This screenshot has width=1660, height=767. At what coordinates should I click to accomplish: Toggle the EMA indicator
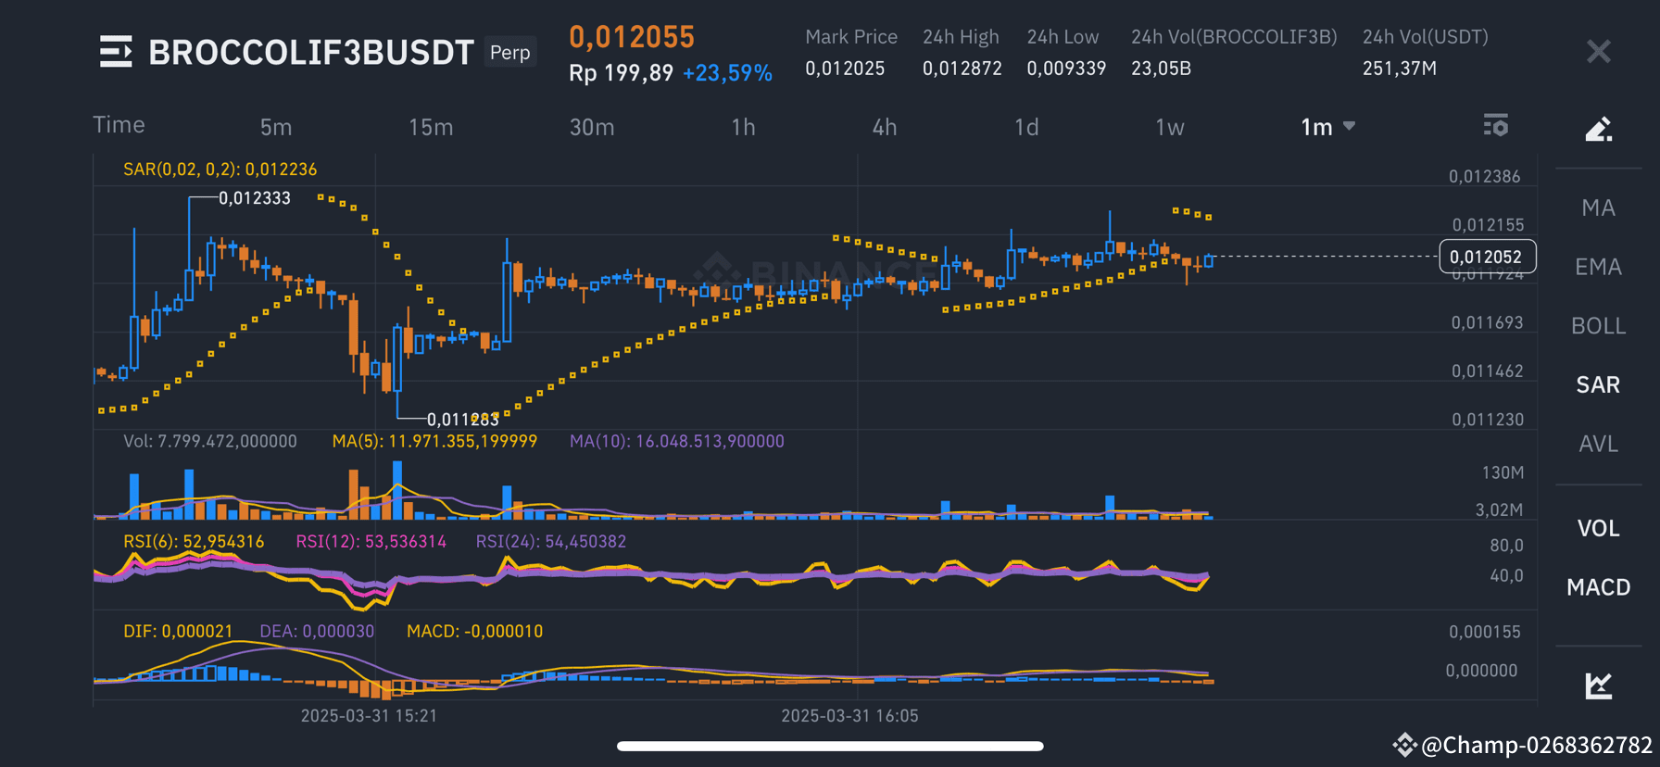(1599, 267)
